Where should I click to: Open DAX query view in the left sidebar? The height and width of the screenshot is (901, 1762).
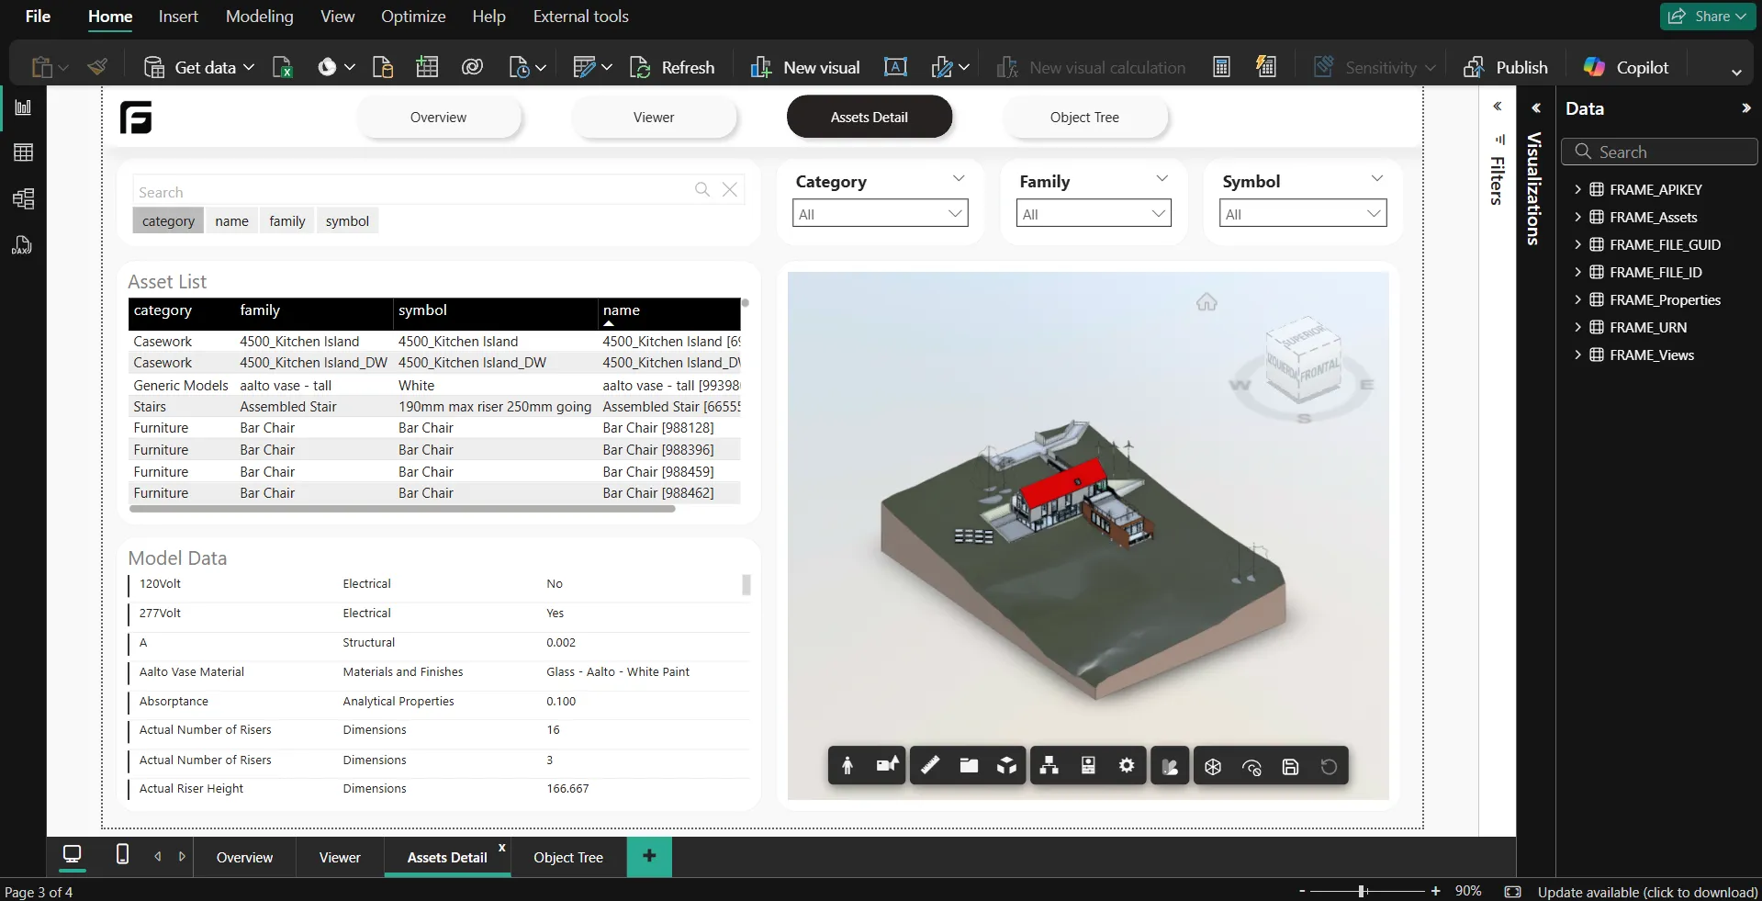pos(23,244)
